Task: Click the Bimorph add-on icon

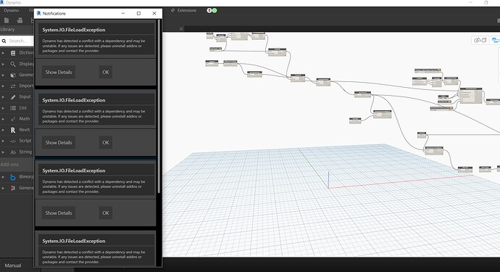Action: pyautogui.click(x=13, y=177)
